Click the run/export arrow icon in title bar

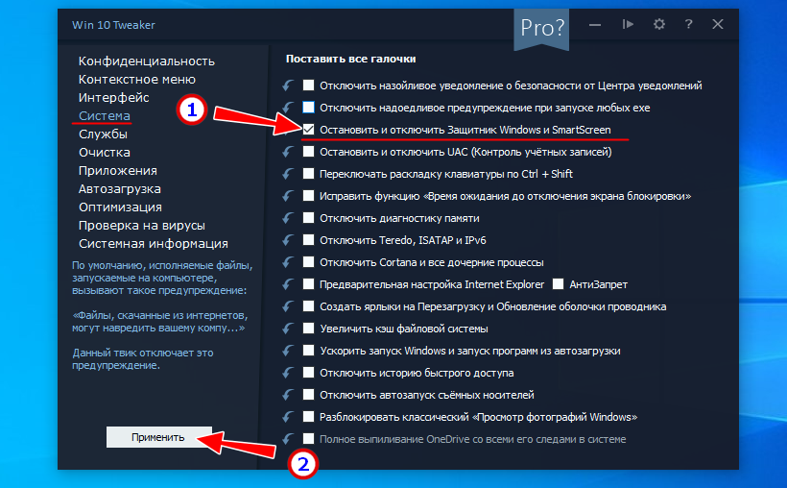(x=628, y=24)
